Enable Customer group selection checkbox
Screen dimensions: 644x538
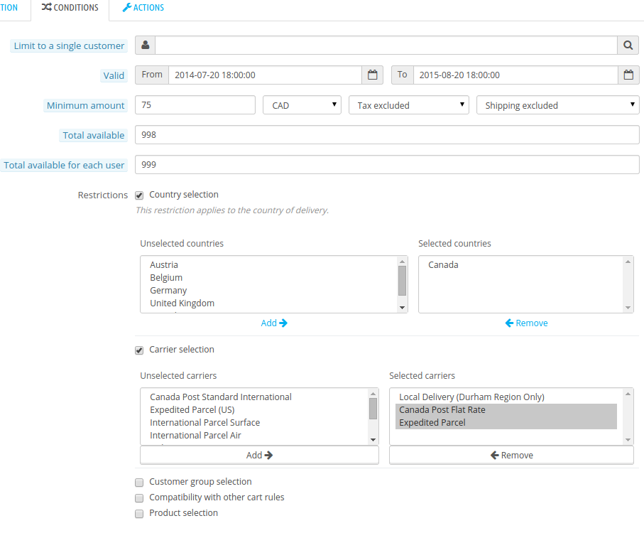click(139, 482)
